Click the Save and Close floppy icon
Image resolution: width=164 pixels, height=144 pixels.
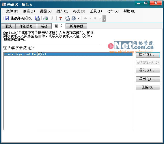[7, 18]
